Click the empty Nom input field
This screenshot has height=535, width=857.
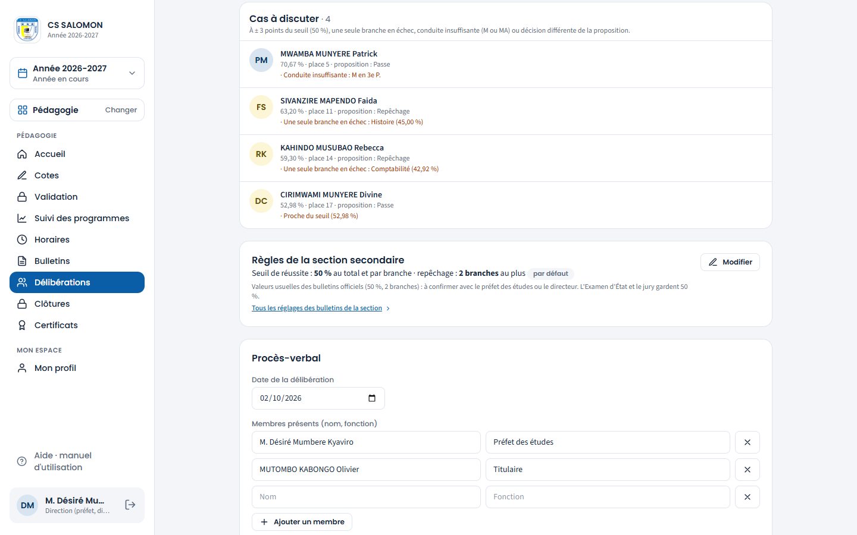(366, 497)
